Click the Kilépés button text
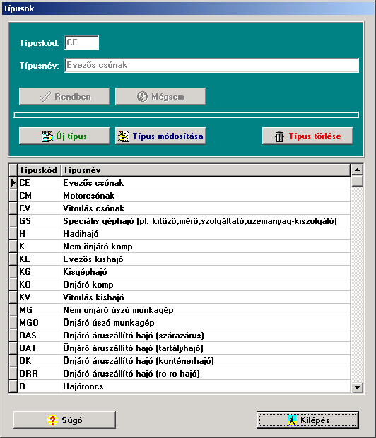Image resolution: width=376 pixels, height=438 pixels. (x=315, y=420)
